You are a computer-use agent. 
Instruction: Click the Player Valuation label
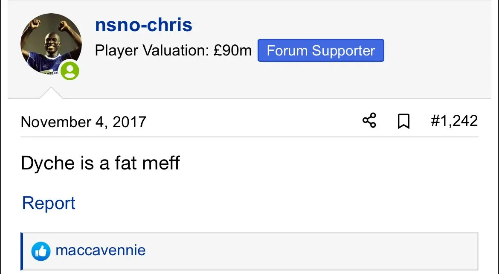(152, 51)
